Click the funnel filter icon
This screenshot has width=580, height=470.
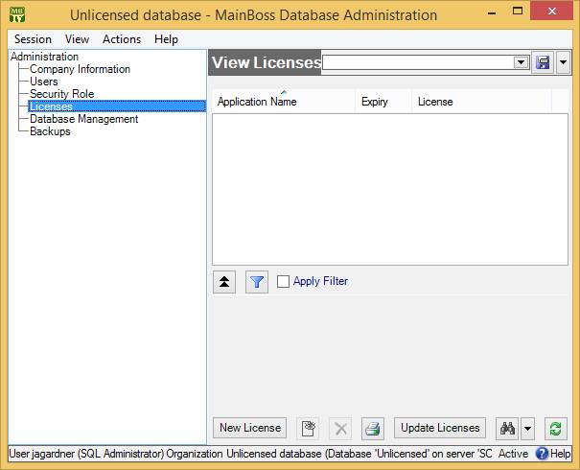(x=257, y=282)
